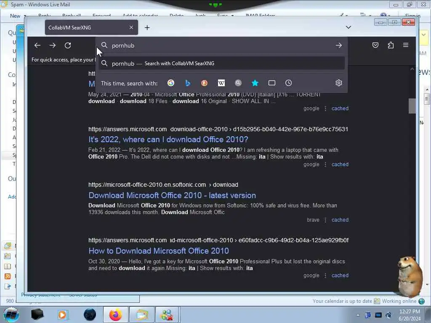Search this time with Bing icon
This screenshot has height=323, width=431.
click(188, 83)
